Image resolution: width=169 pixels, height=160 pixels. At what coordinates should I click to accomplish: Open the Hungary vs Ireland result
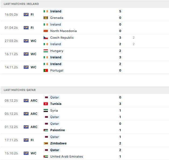[84, 54]
